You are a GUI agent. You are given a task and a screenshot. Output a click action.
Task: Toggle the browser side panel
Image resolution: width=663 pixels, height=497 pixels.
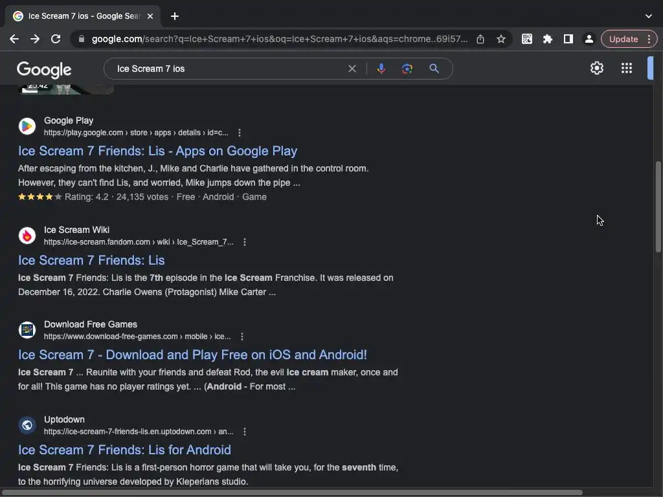[568, 39]
